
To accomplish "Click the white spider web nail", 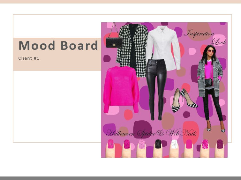I will click(174, 144).
